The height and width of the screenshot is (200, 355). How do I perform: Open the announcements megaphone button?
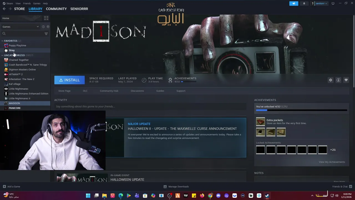click(294, 3)
